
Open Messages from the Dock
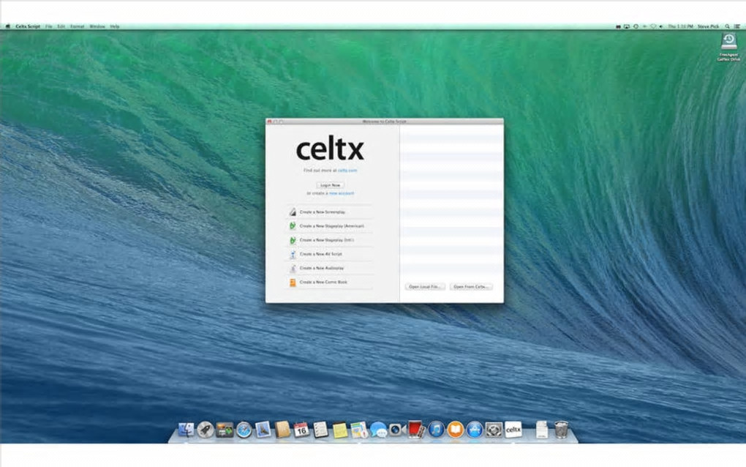(x=379, y=430)
